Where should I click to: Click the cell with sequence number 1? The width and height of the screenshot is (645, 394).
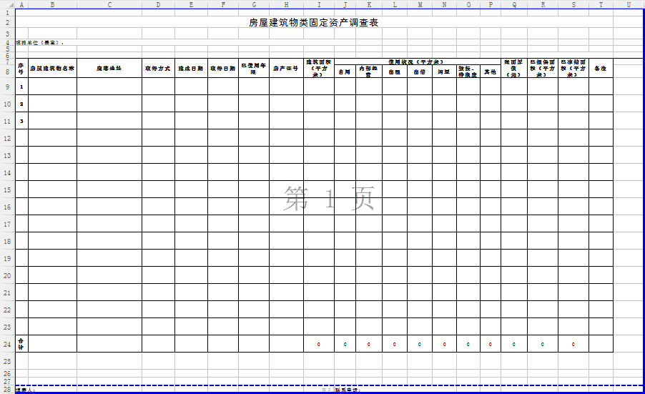point(21,87)
